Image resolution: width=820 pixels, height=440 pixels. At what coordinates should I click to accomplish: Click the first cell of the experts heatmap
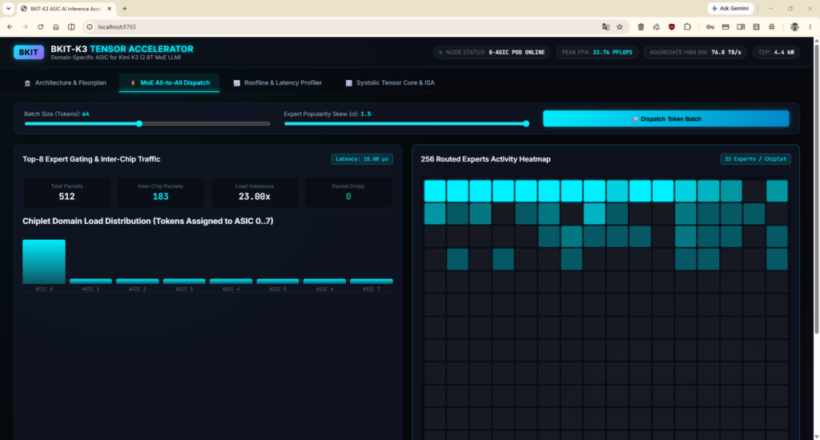click(435, 191)
